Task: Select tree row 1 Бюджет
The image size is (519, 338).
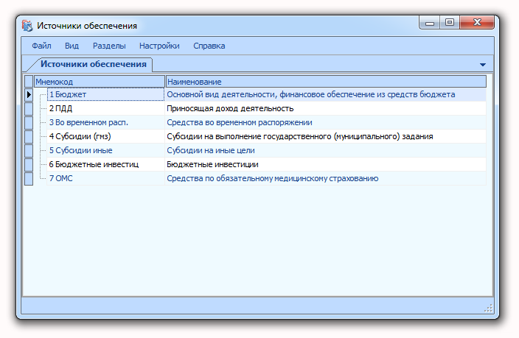Action: (105, 94)
